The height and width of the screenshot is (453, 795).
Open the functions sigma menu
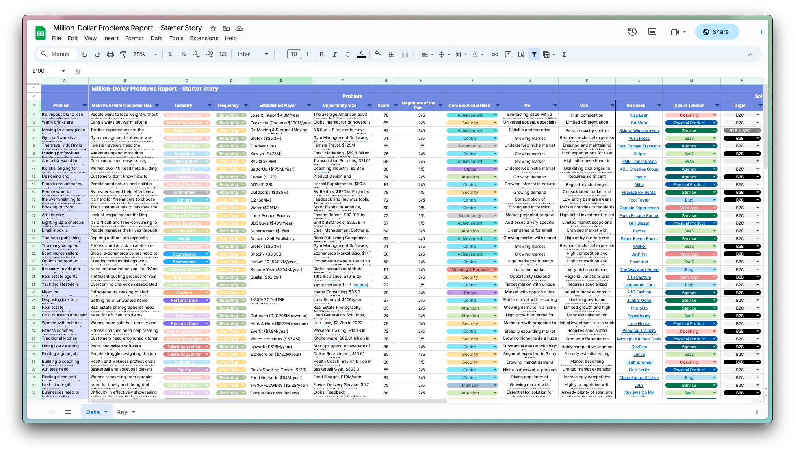point(564,54)
